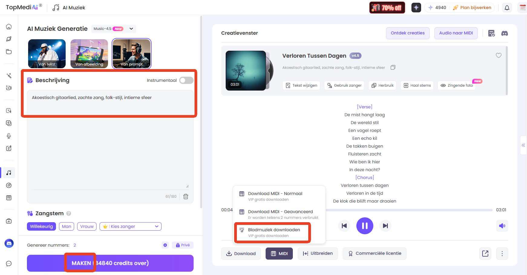Open the three-dot more options menu
This screenshot has height=275, width=527.
pos(502,254)
